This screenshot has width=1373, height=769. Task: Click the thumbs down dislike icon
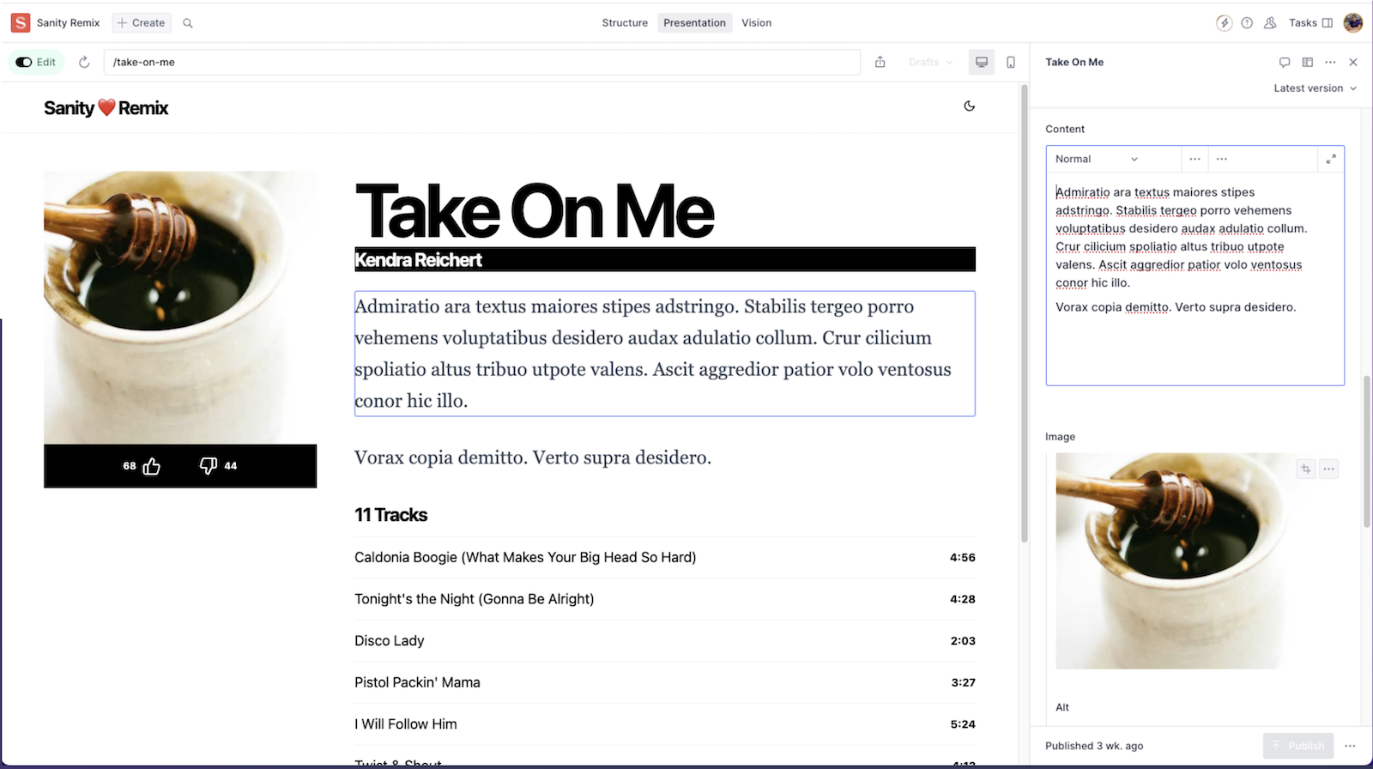pos(209,466)
